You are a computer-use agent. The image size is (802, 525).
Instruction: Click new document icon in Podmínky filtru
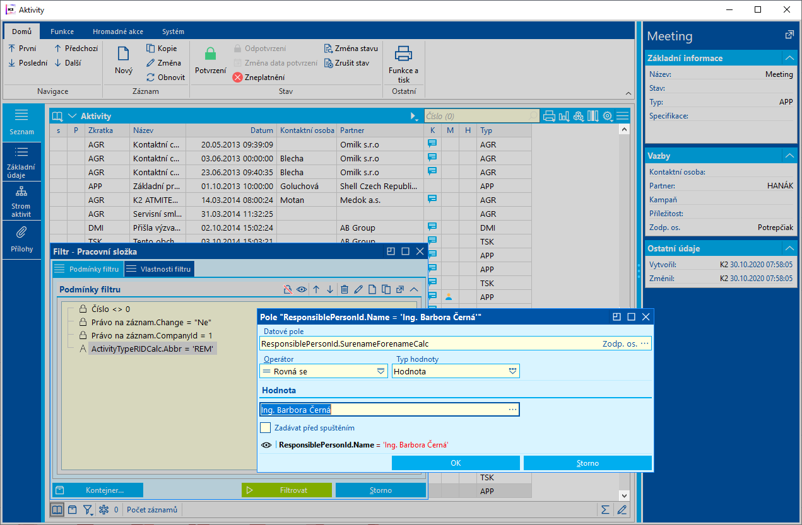tap(372, 289)
